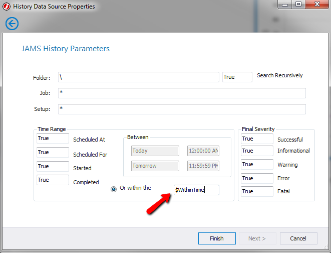Click the 'Warning' label

tap(287, 165)
